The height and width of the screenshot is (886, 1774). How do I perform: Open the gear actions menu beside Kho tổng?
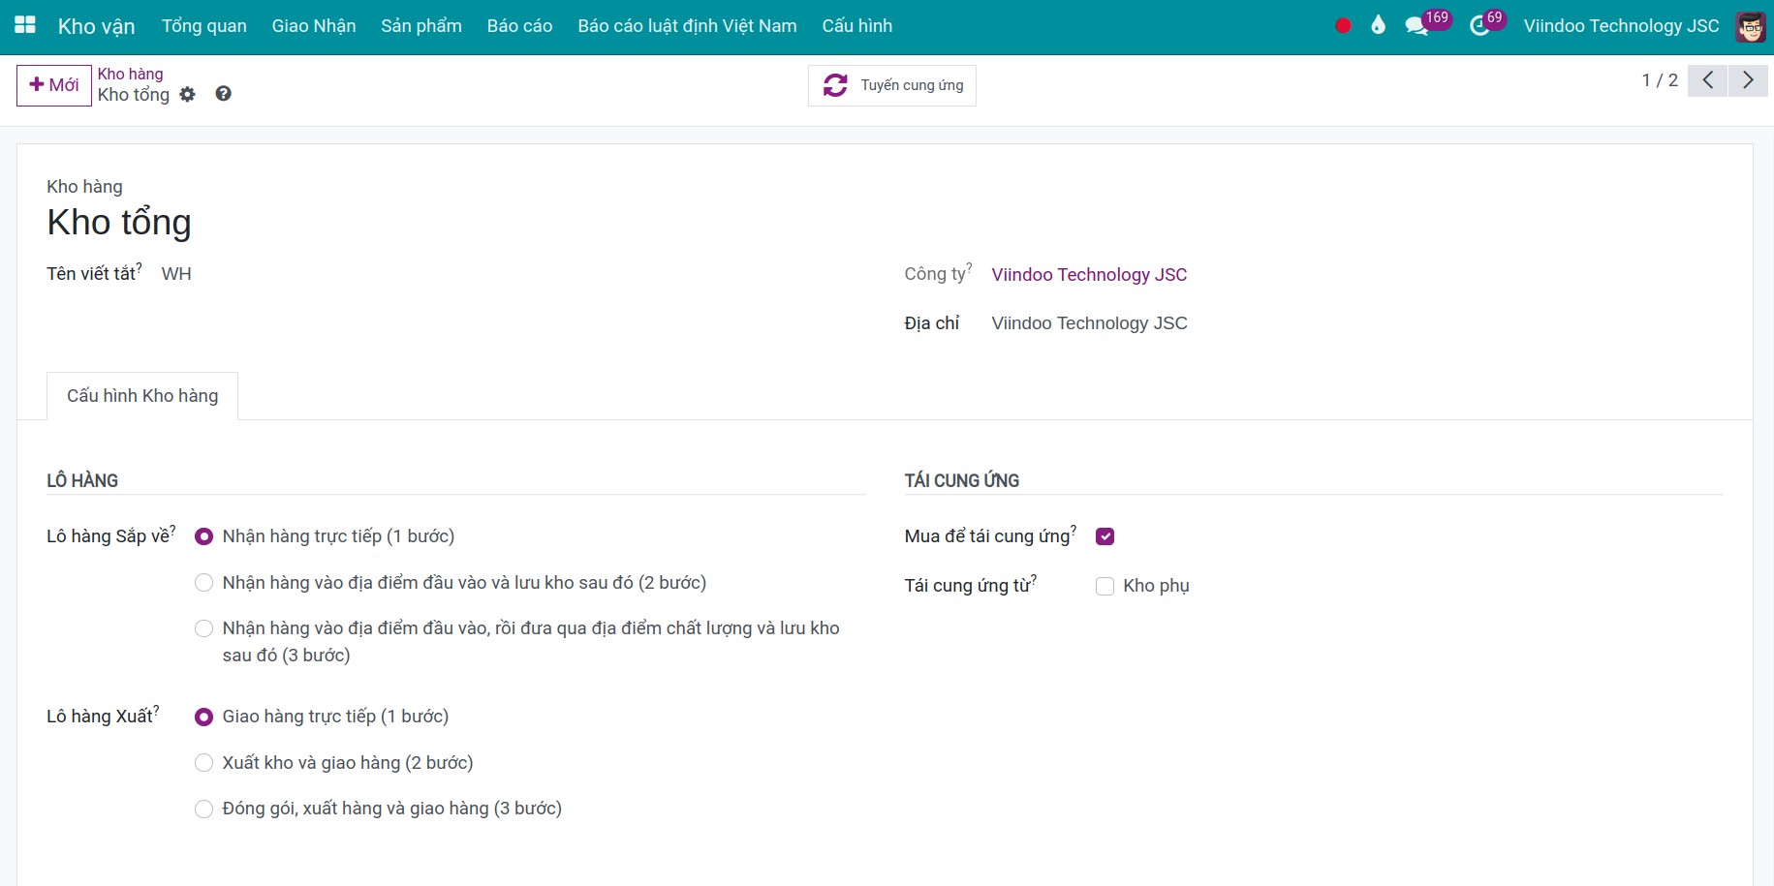click(188, 95)
